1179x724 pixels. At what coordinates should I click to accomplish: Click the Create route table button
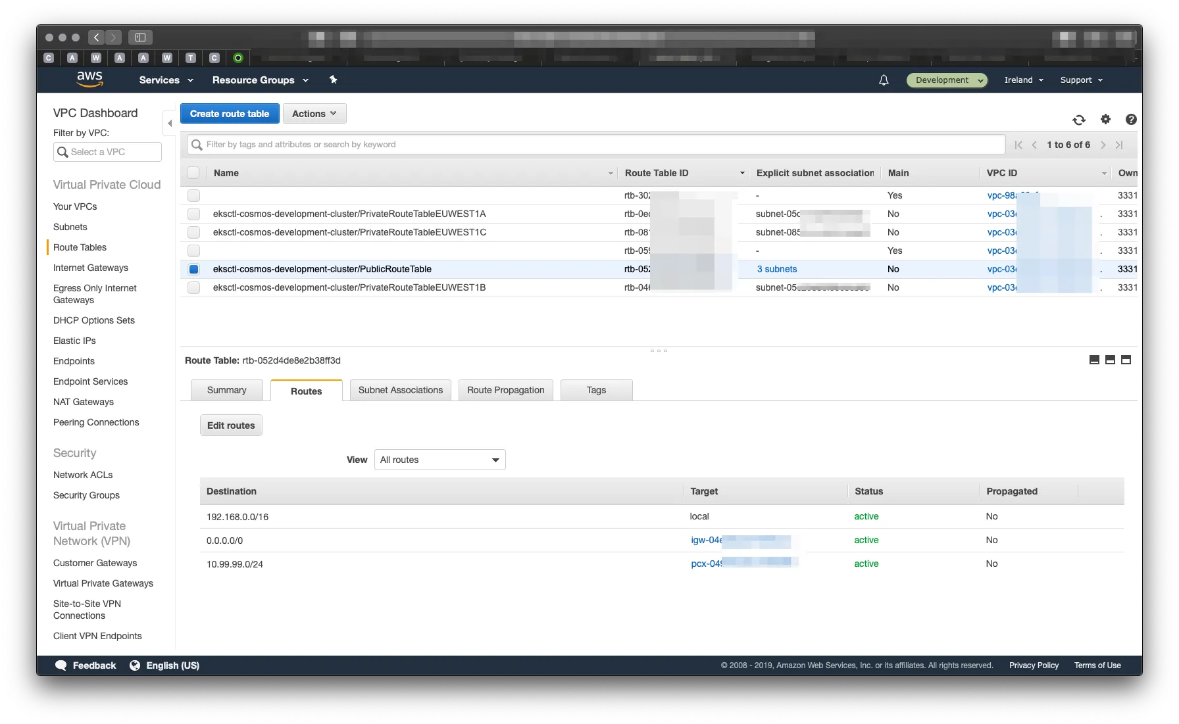pyautogui.click(x=230, y=114)
